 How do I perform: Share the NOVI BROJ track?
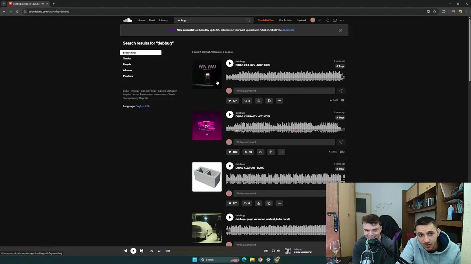coord(259,100)
